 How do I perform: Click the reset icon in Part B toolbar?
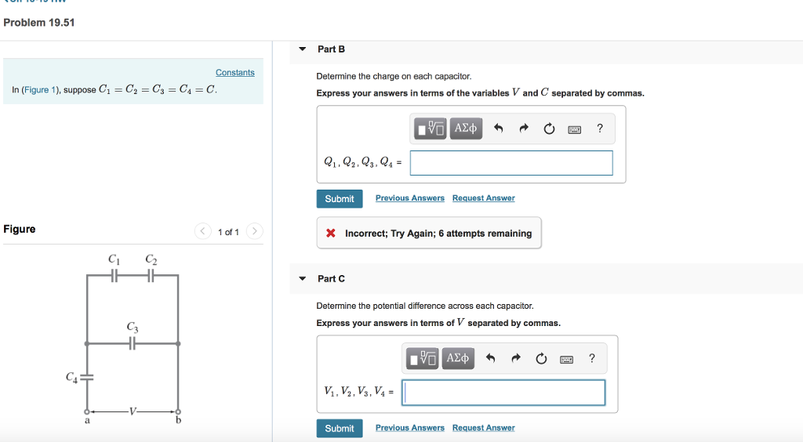pyautogui.click(x=549, y=129)
